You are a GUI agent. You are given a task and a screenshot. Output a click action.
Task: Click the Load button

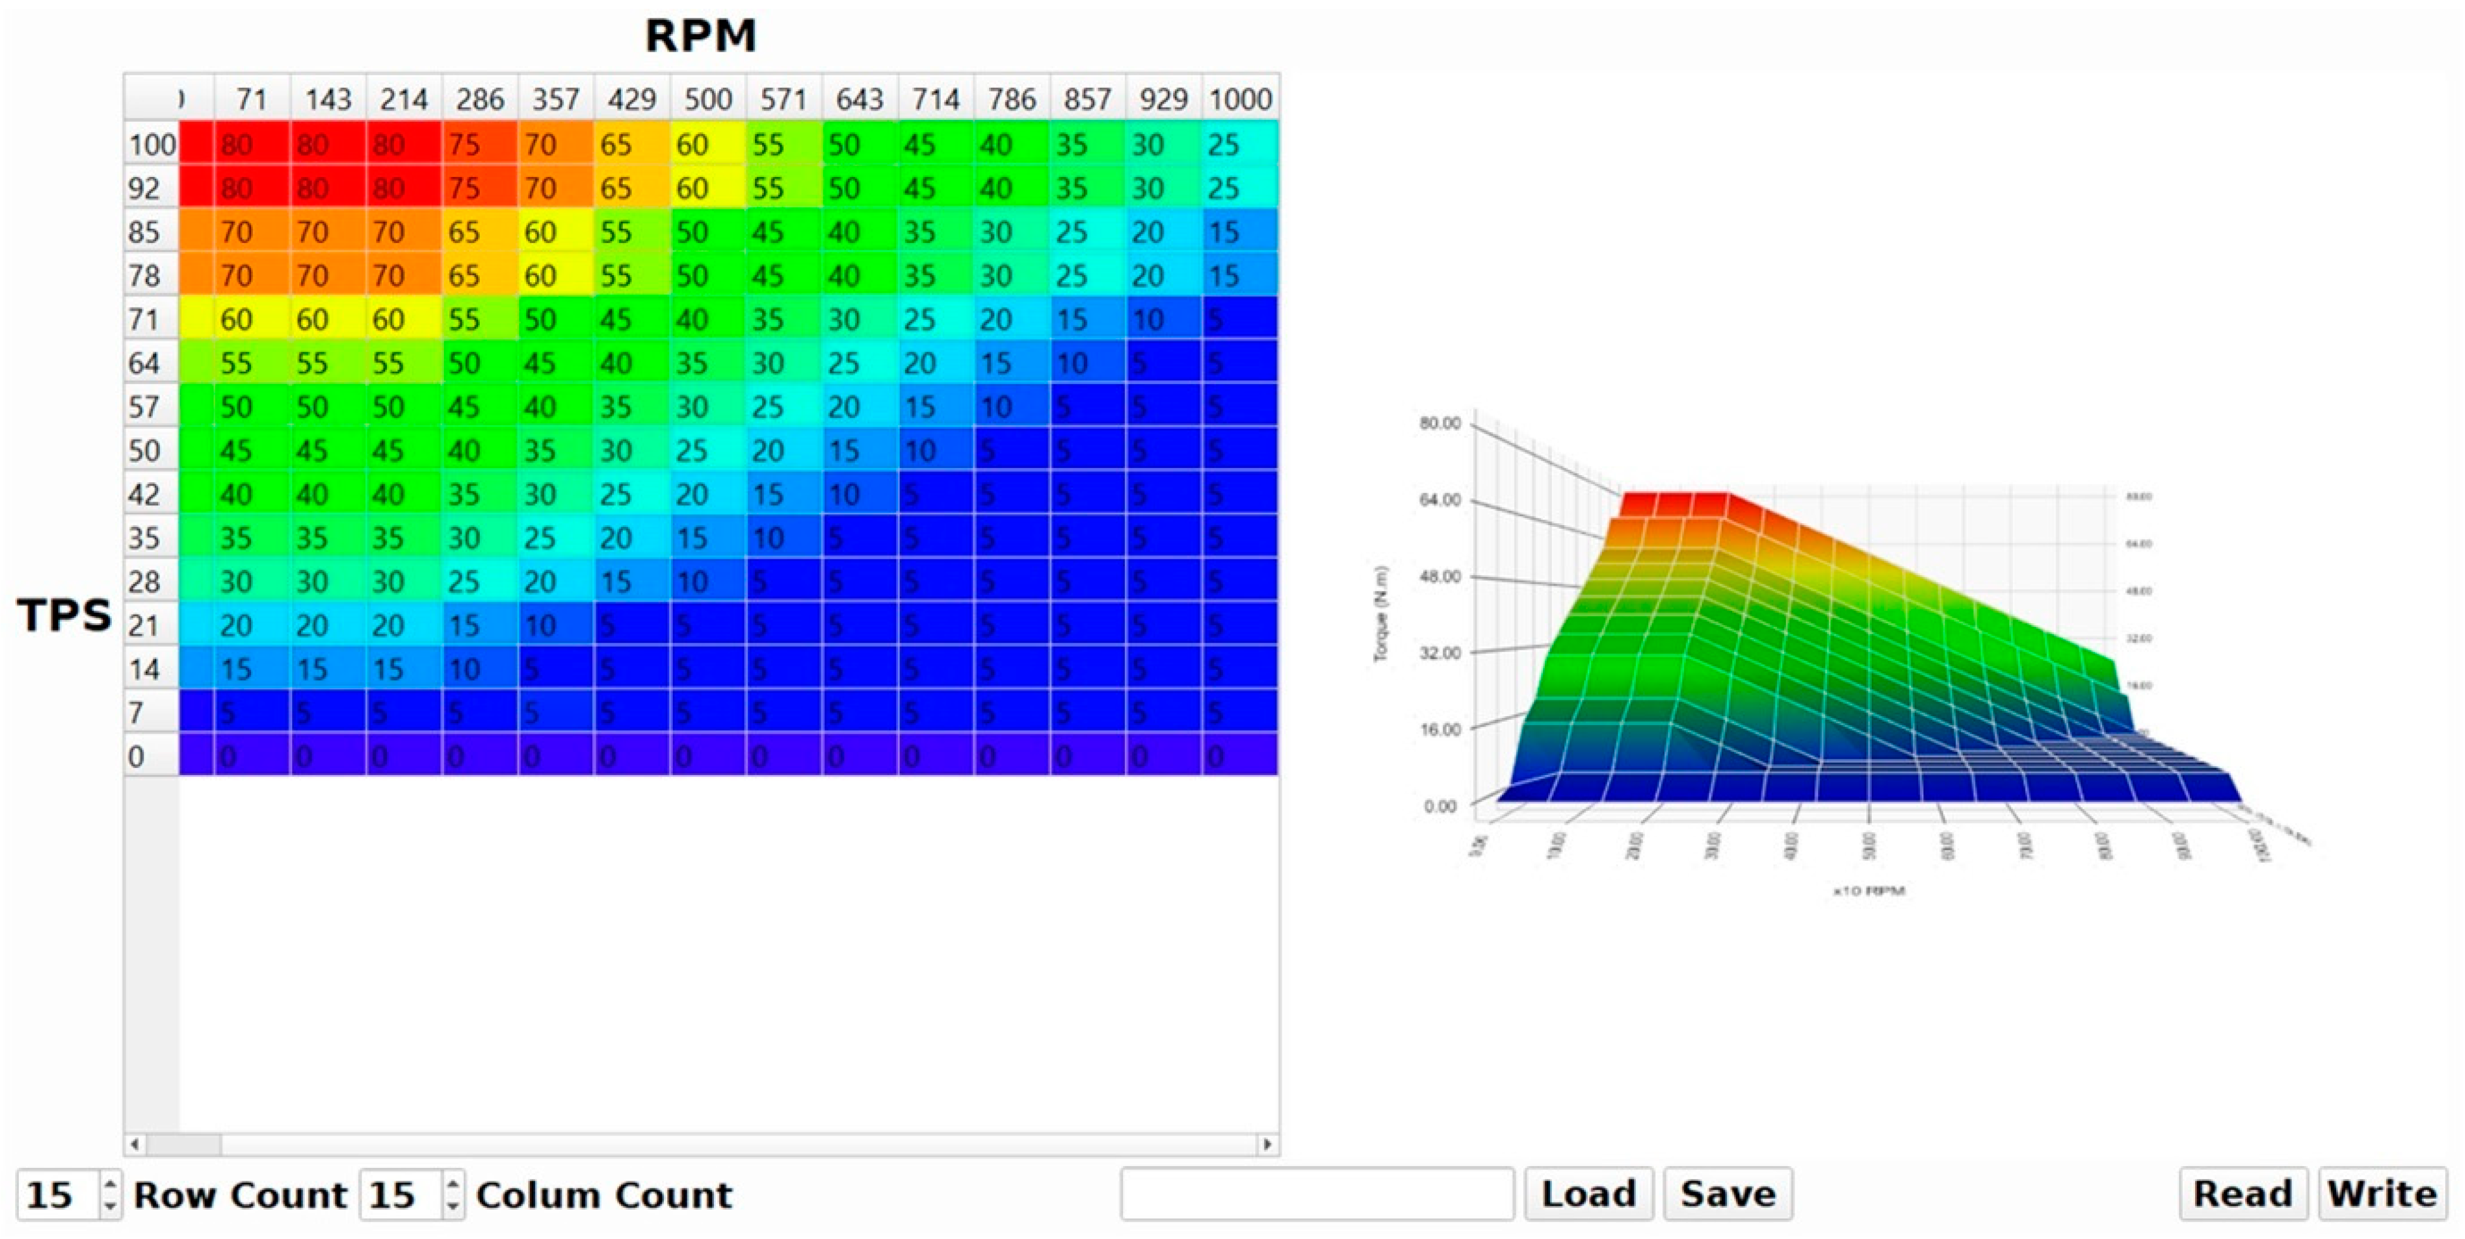click(x=1588, y=1194)
